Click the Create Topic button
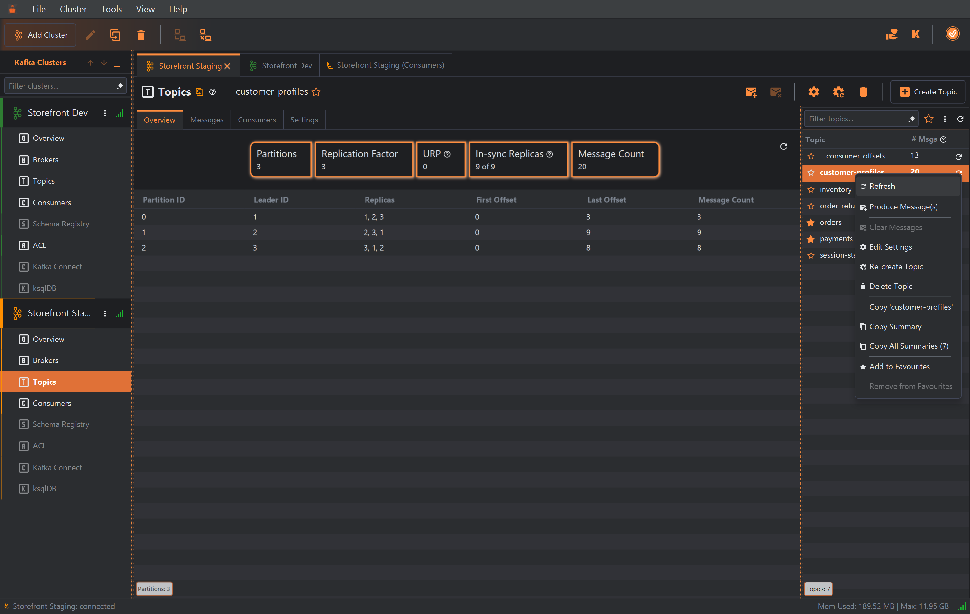The height and width of the screenshot is (614, 970). tap(928, 92)
